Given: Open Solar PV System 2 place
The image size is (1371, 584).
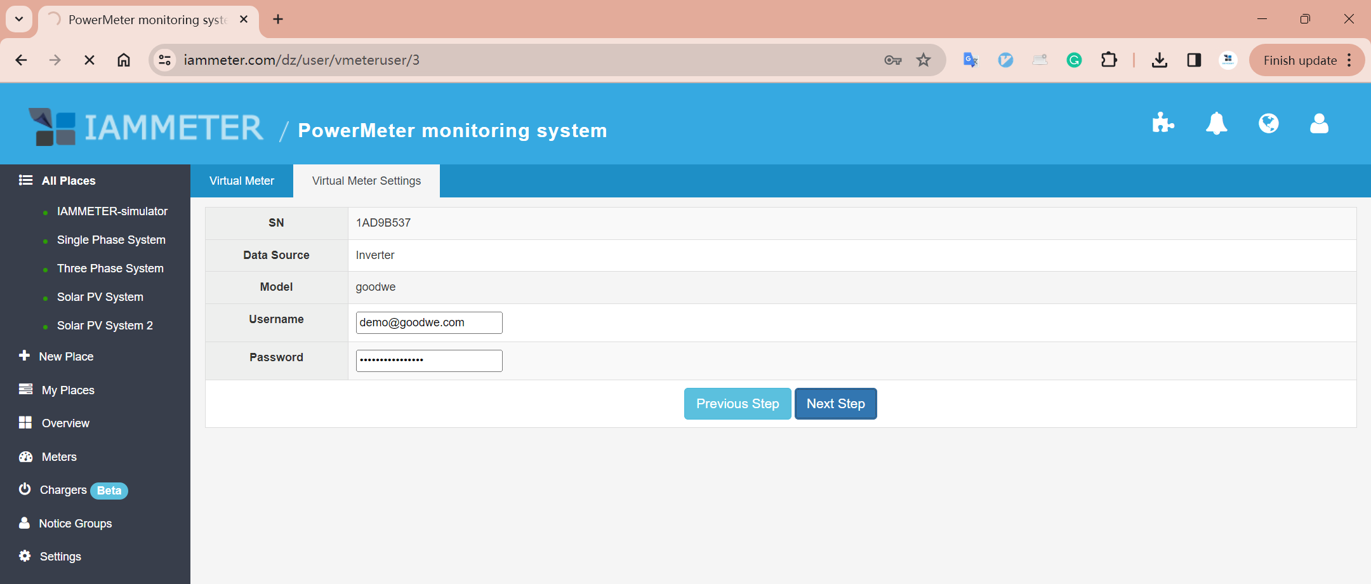Looking at the screenshot, I should (x=105, y=326).
